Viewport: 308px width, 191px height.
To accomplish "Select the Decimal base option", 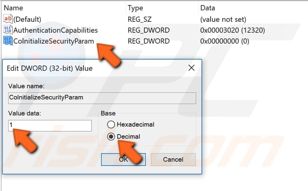I will (x=124, y=136).
